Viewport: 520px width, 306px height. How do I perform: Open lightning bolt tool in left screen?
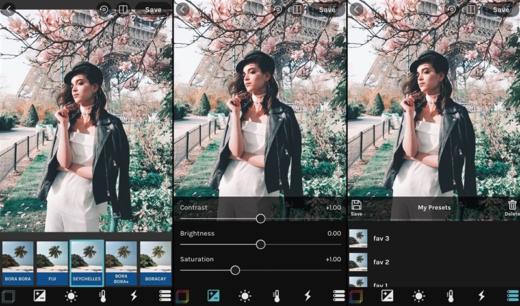click(134, 296)
